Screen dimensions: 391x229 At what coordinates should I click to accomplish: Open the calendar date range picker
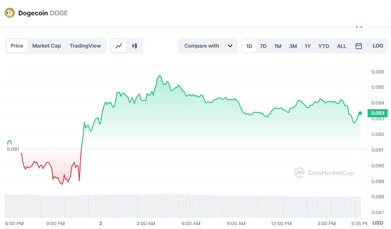pyautogui.click(x=359, y=46)
